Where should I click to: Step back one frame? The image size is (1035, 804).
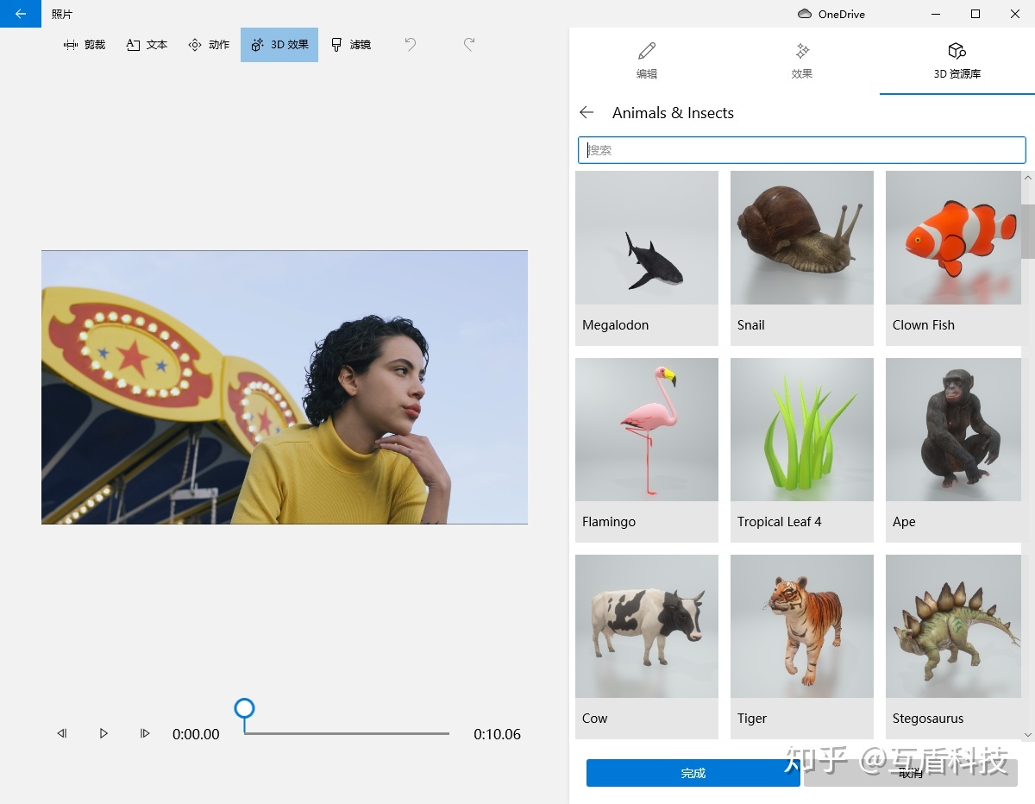tap(62, 734)
